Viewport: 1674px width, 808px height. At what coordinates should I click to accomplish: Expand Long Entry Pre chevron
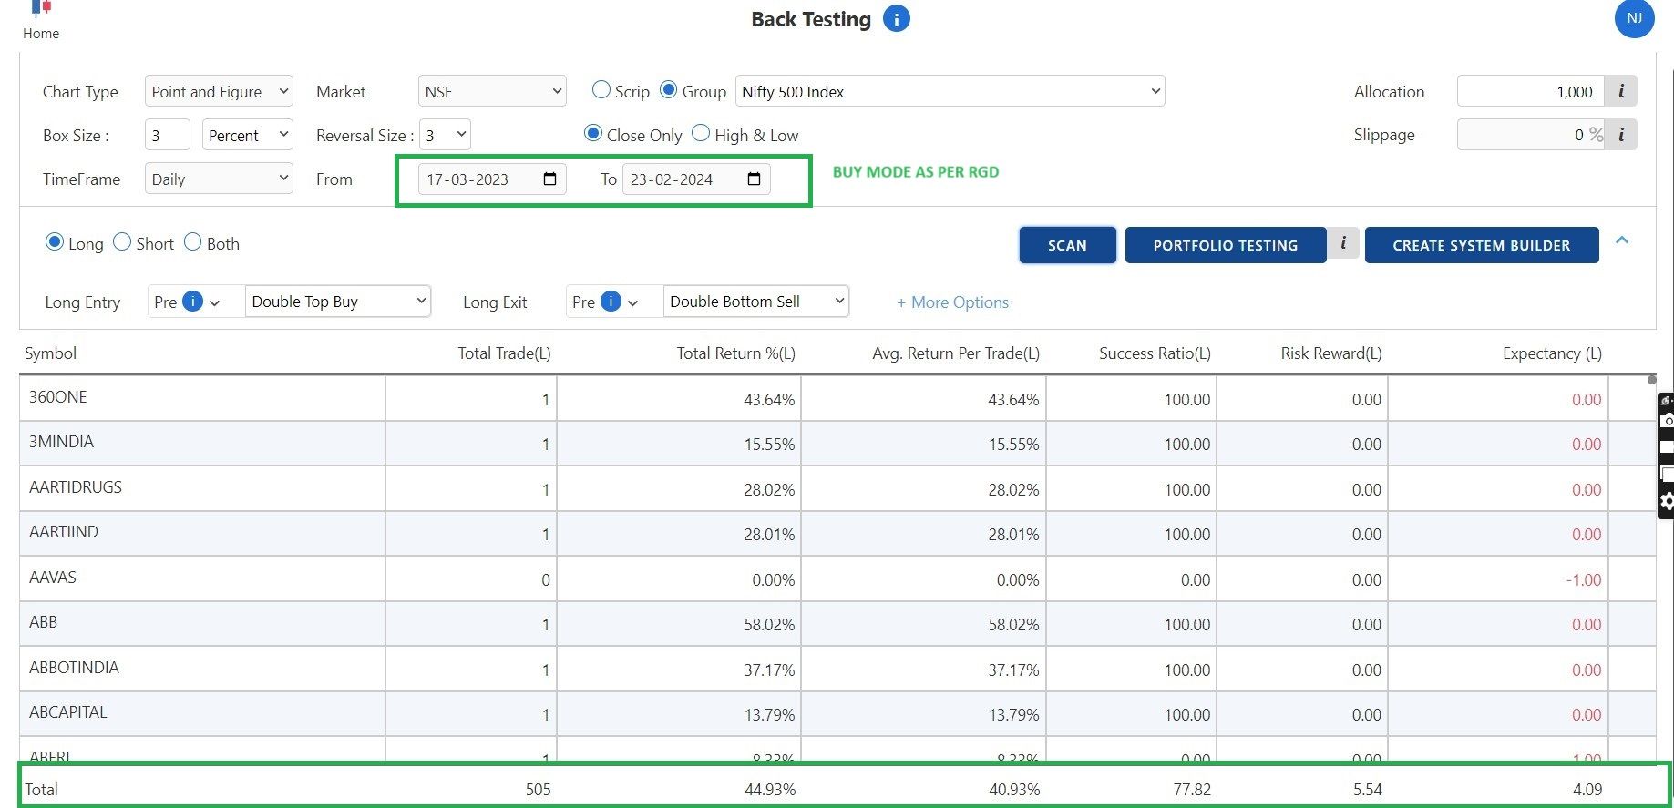215,302
